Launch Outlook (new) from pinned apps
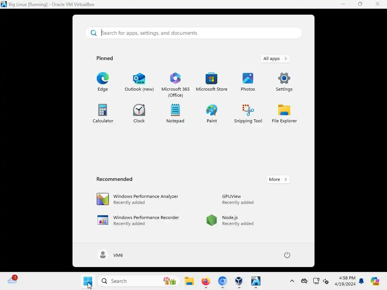The width and height of the screenshot is (387, 290). 139,82
